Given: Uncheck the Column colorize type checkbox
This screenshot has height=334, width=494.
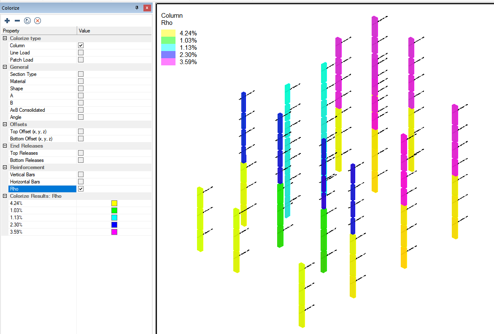Looking at the screenshot, I should tap(81, 46).
